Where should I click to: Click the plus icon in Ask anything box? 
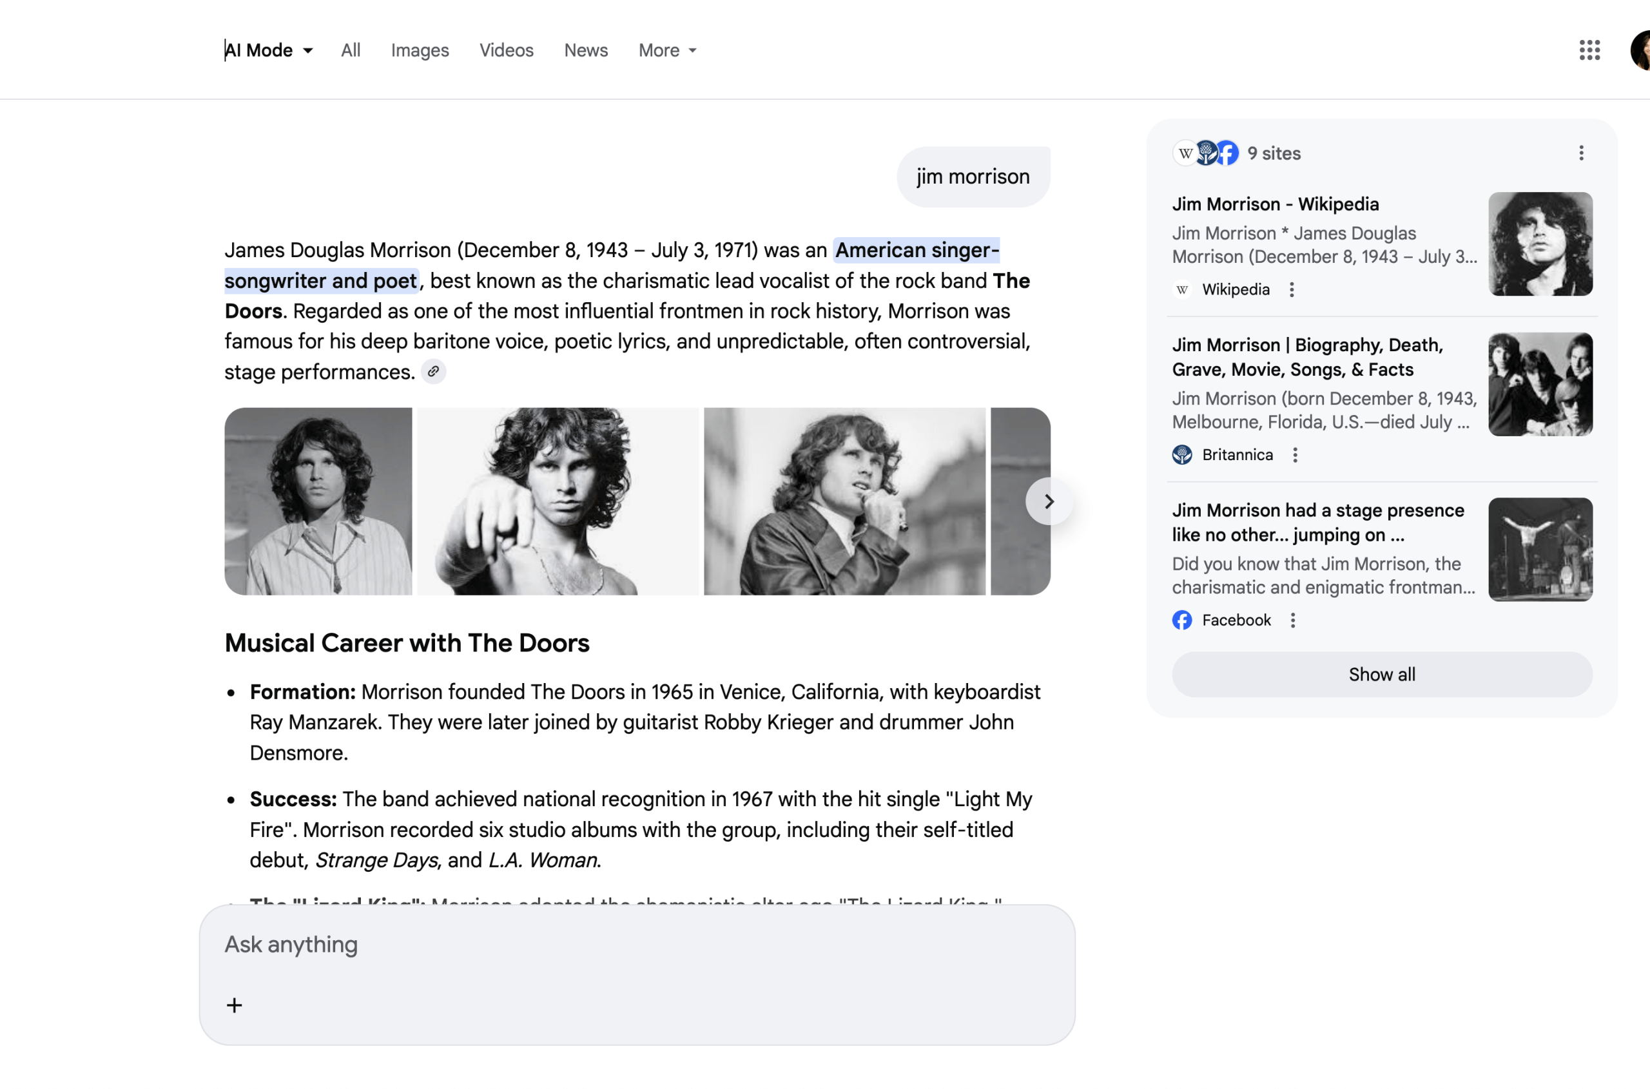tap(234, 1005)
